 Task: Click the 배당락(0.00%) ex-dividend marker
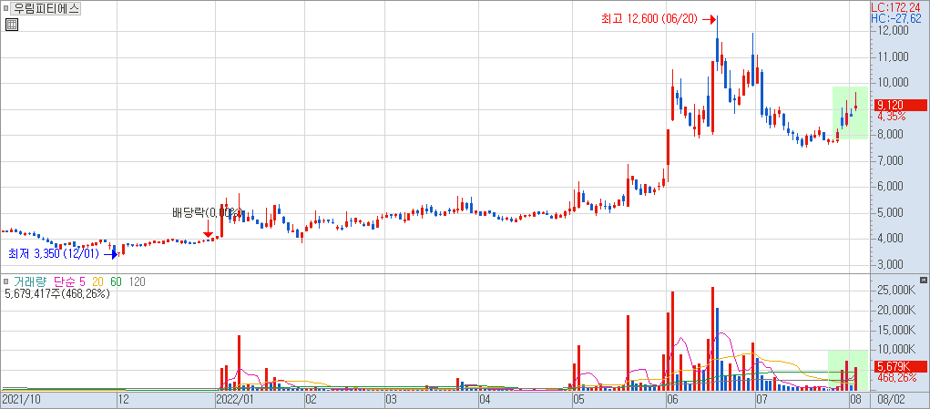point(207,212)
